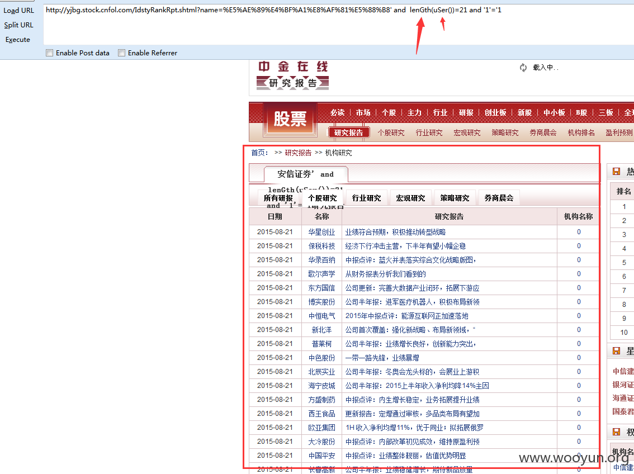Screen dimensions: 634x474
Task: Select 宏观研究 in the sub navigation bar
Action: coord(467,132)
